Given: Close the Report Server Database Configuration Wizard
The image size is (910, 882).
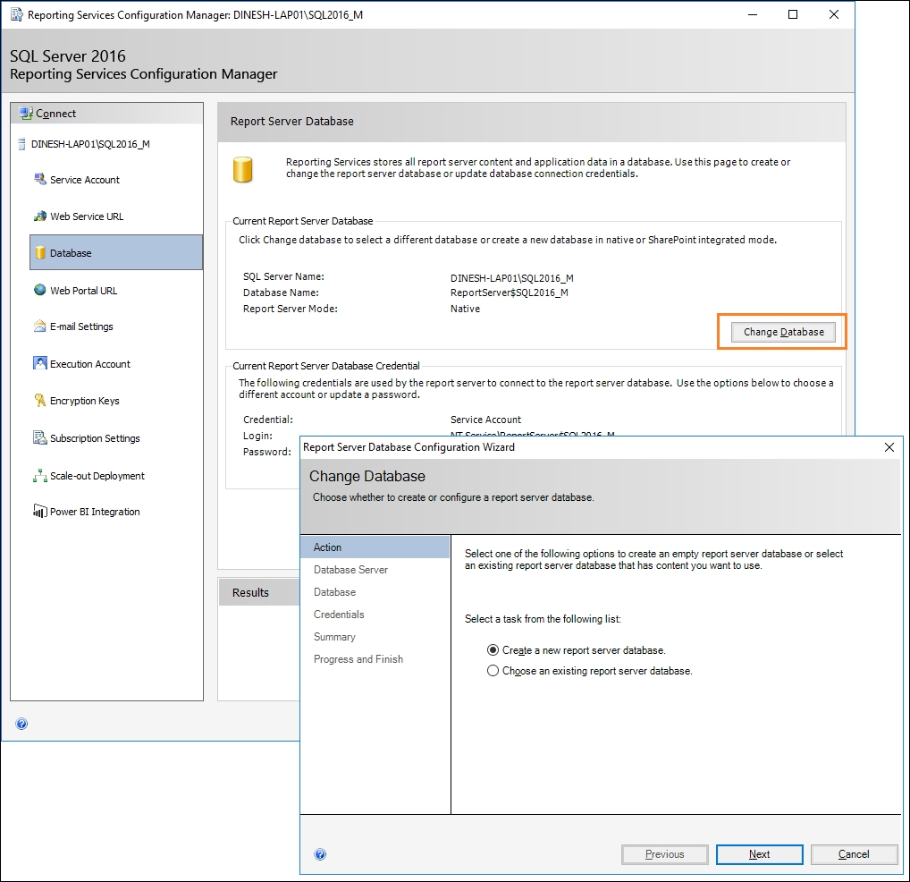Looking at the screenshot, I should click(x=889, y=447).
